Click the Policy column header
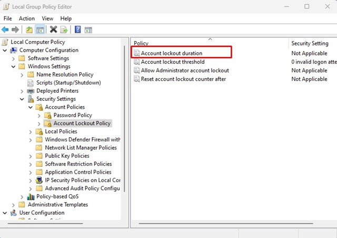 pos(141,43)
